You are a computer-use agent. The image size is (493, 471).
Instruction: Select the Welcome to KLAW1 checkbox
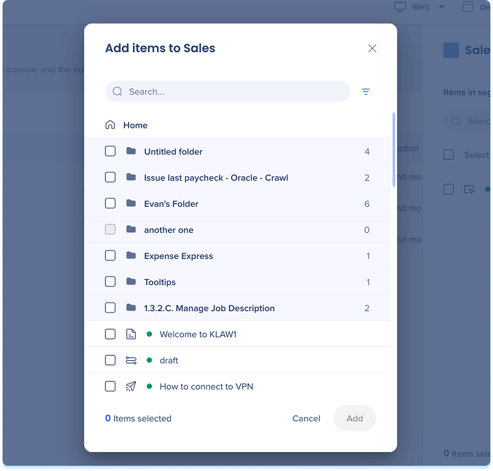pos(110,334)
